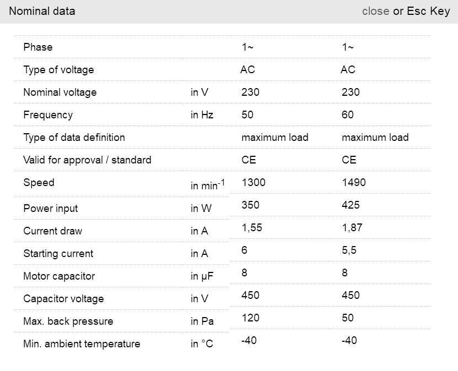Click the Speed row label
Image resolution: width=458 pixels, height=371 pixels.
[x=39, y=183]
